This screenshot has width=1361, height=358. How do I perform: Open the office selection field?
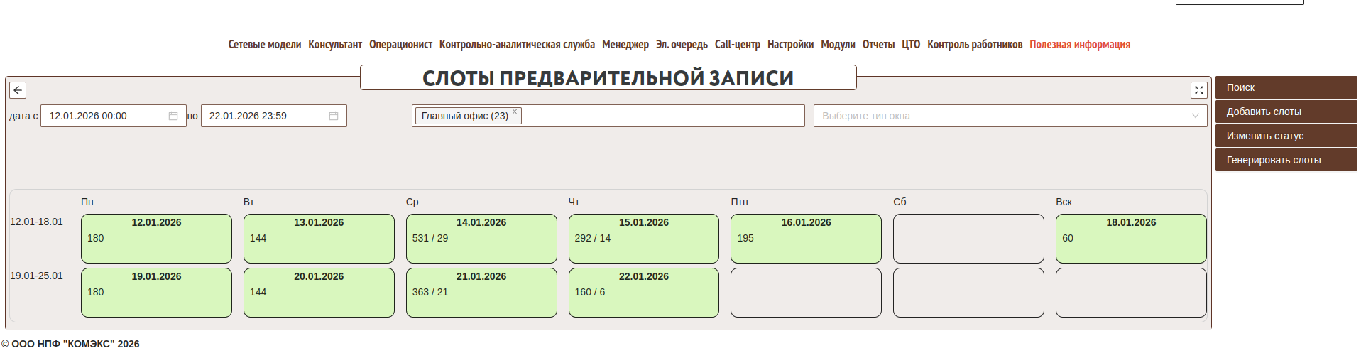tap(660, 116)
